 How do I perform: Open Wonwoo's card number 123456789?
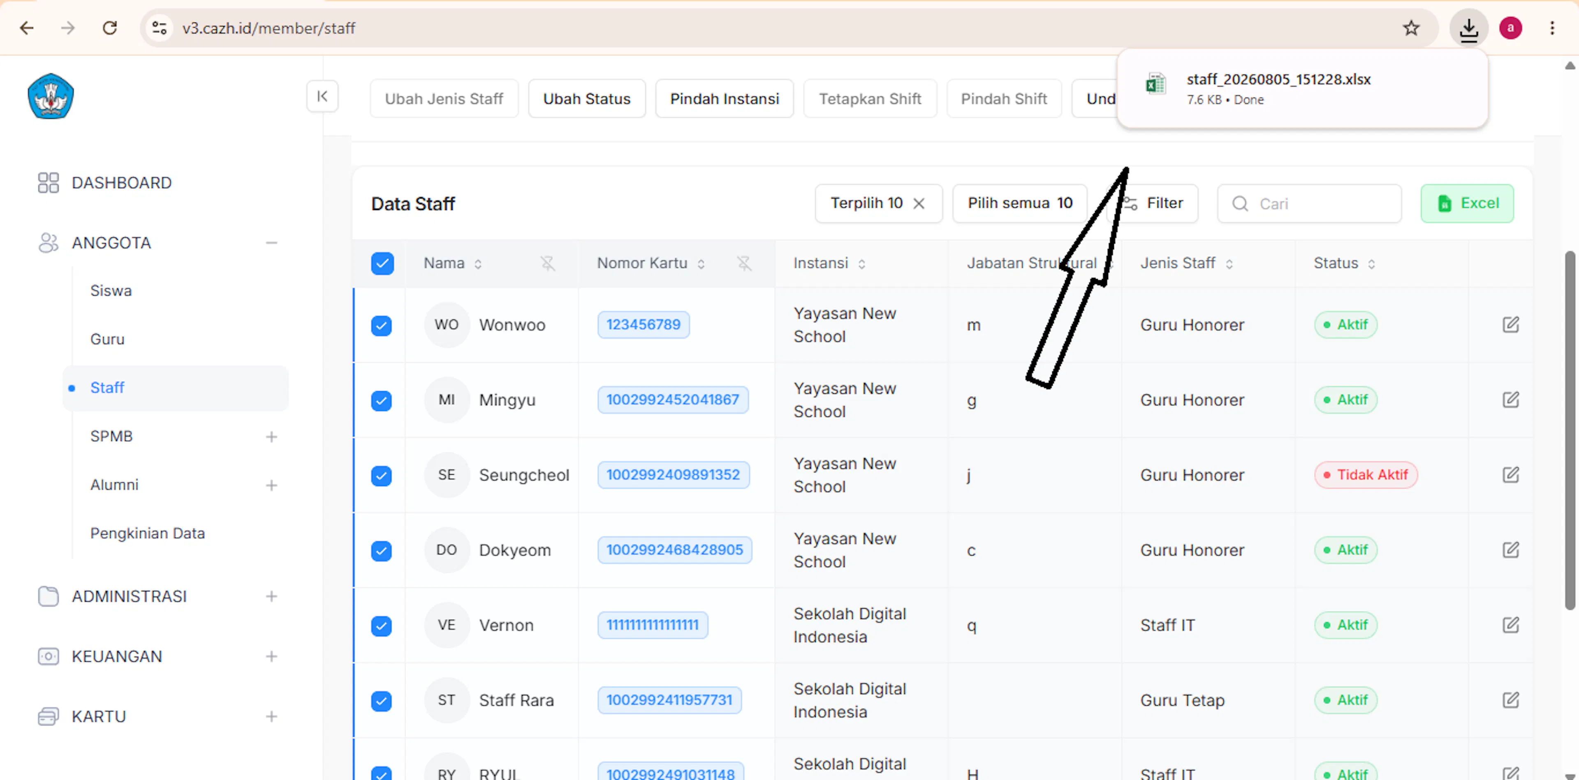tap(643, 325)
